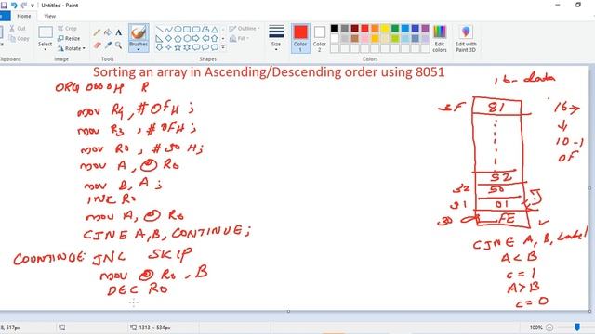The image size is (595, 334).
Task: Select the Eraser tool
Action: tap(97, 45)
